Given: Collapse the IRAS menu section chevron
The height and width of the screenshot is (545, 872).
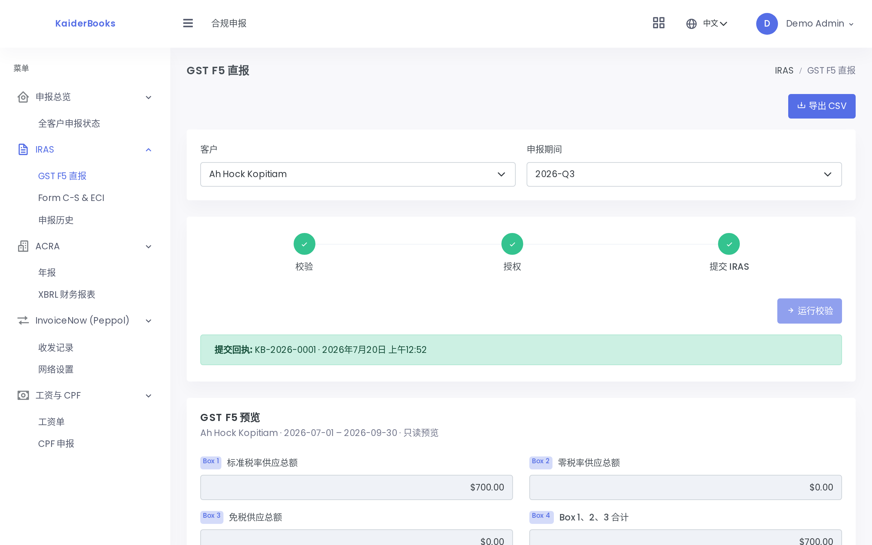Looking at the screenshot, I should 149,150.
